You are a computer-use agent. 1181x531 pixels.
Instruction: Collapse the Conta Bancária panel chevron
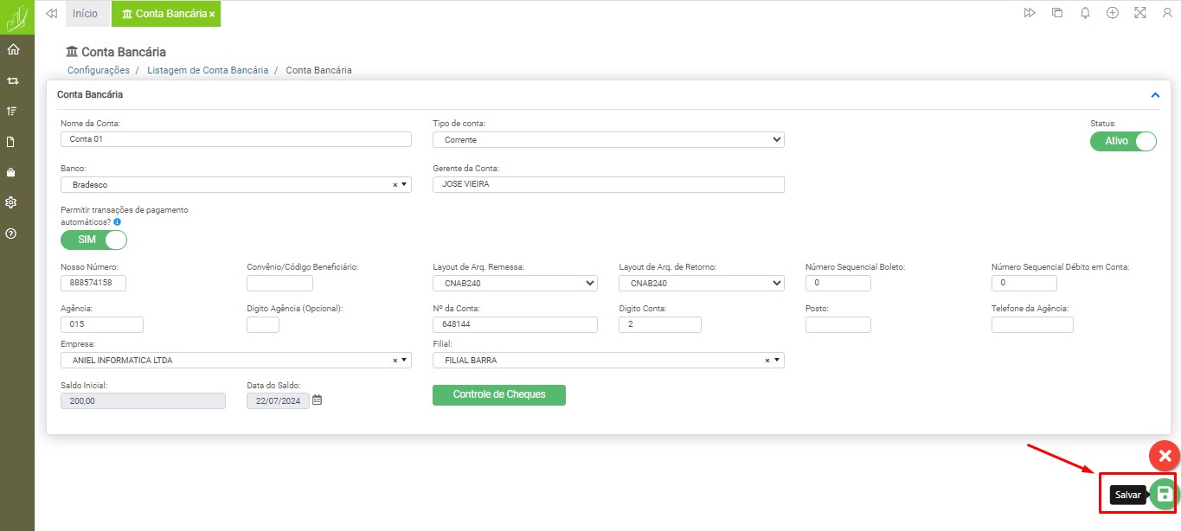(1154, 95)
